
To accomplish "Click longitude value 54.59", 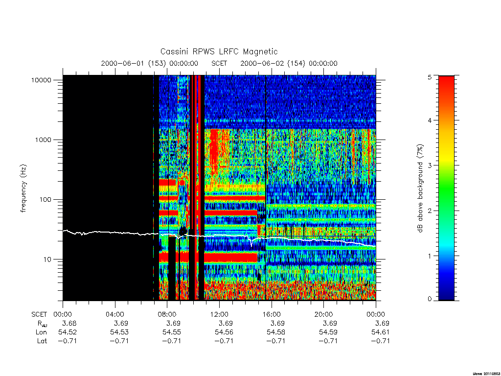I will (328, 332).
